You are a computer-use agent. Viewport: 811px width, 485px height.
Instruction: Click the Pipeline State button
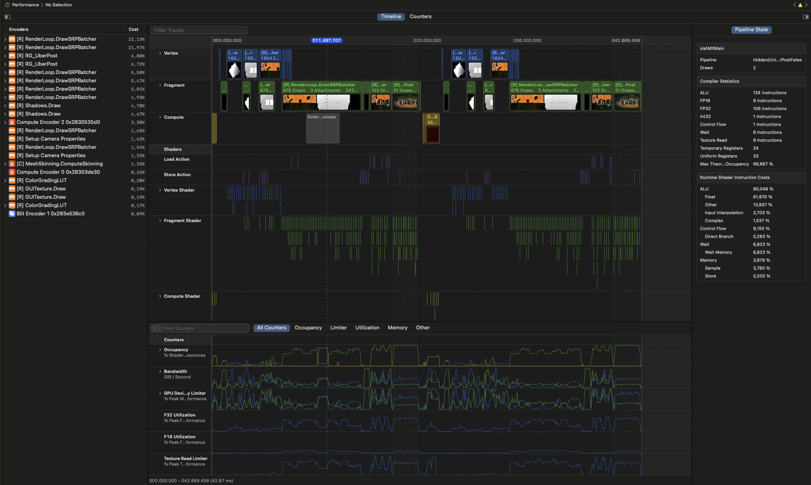click(x=751, y=30)
